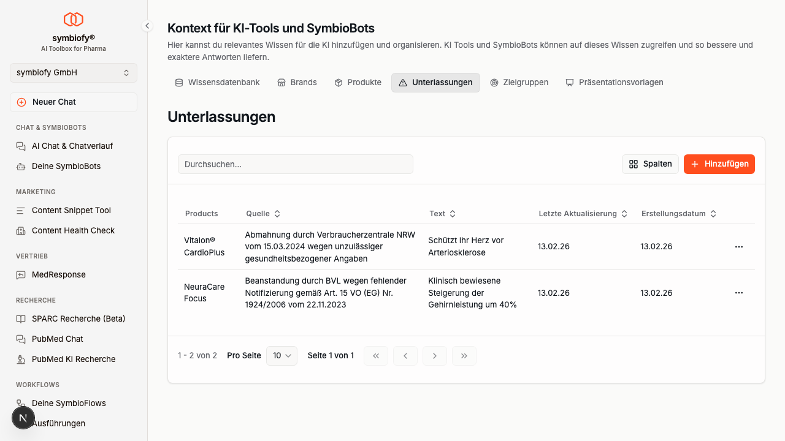Screen dimensions: 785x441
Task: Open the Präsentationsvorlagen tab
Action: click(x=614, y=82)
